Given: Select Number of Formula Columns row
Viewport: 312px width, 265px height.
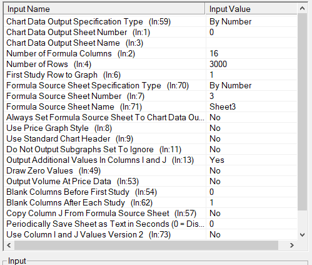Looking at the screenshot, I should click(151, 53).
